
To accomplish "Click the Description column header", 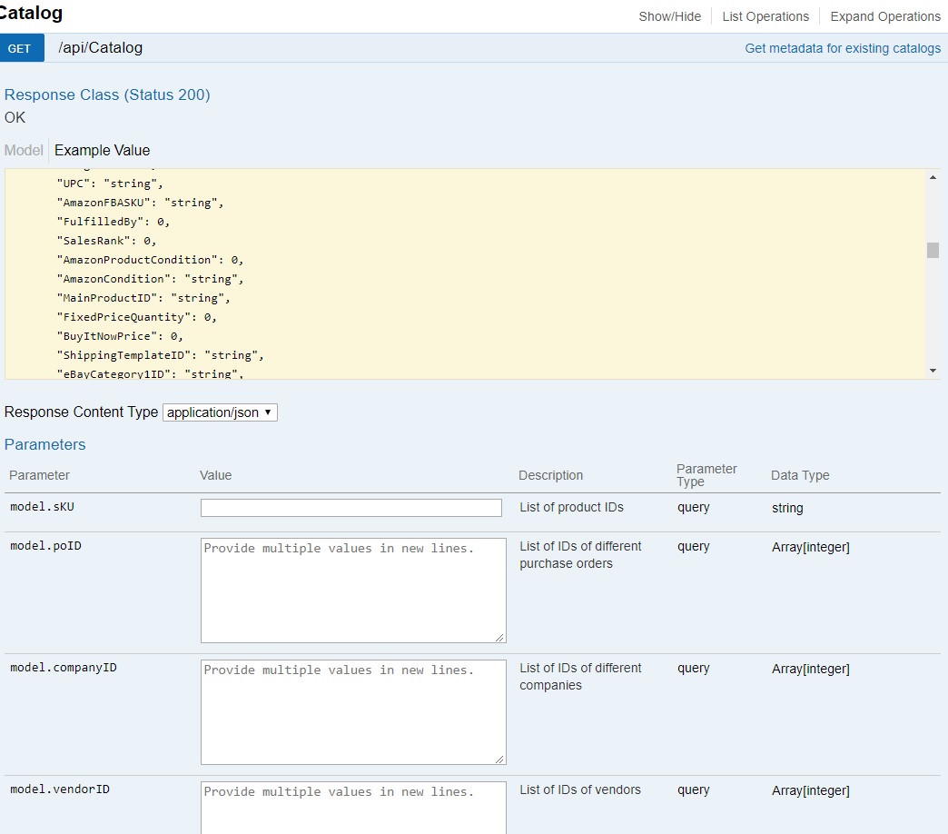I will click(x=550, y=475).
